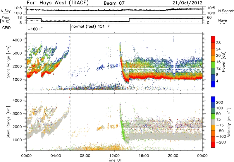The height and width of the screenshot is (162, 234).
Task: Click the 'Freq. [MHz]' axis label
Action: click(x=5, y=20)
